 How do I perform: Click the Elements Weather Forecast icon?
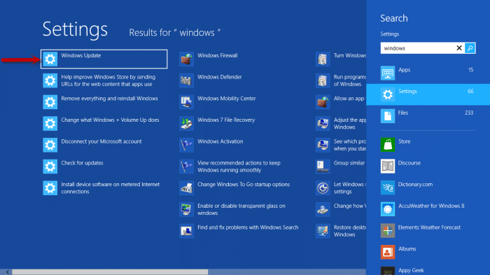[x=388, y=231]
